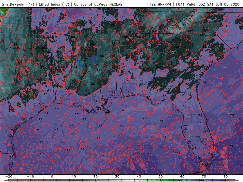243x182 pixels.
Task: Click the "College of DuPage NEXLAB" label
Action: coord(98,4)
